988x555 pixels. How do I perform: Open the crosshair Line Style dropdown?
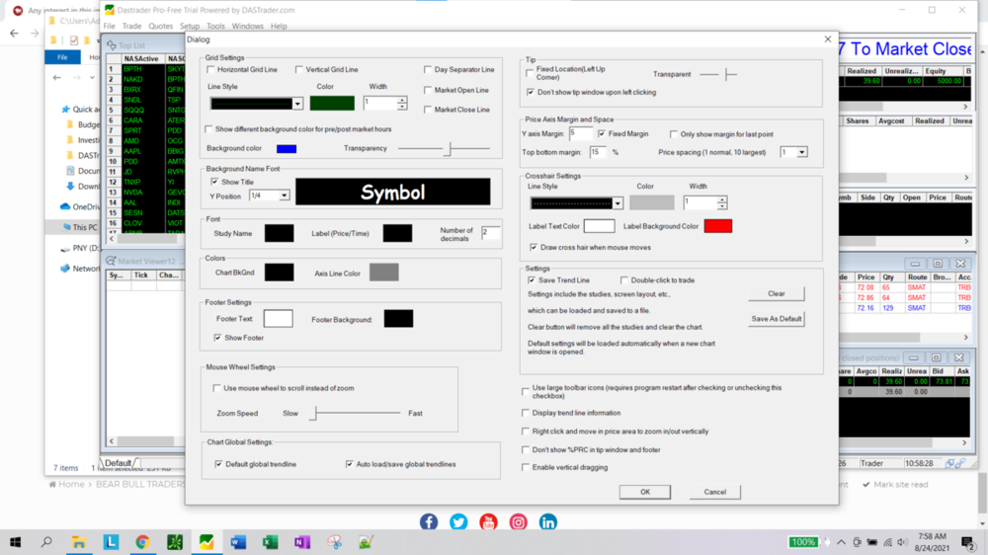pos(617,202)
